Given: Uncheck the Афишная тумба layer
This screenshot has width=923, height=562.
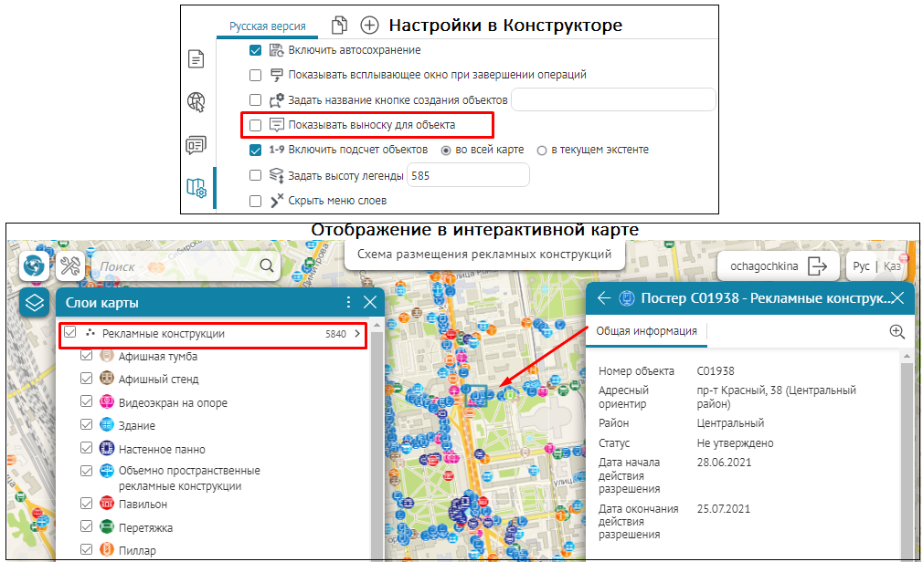Looking at the screenshot, I should tap(87, 356).
